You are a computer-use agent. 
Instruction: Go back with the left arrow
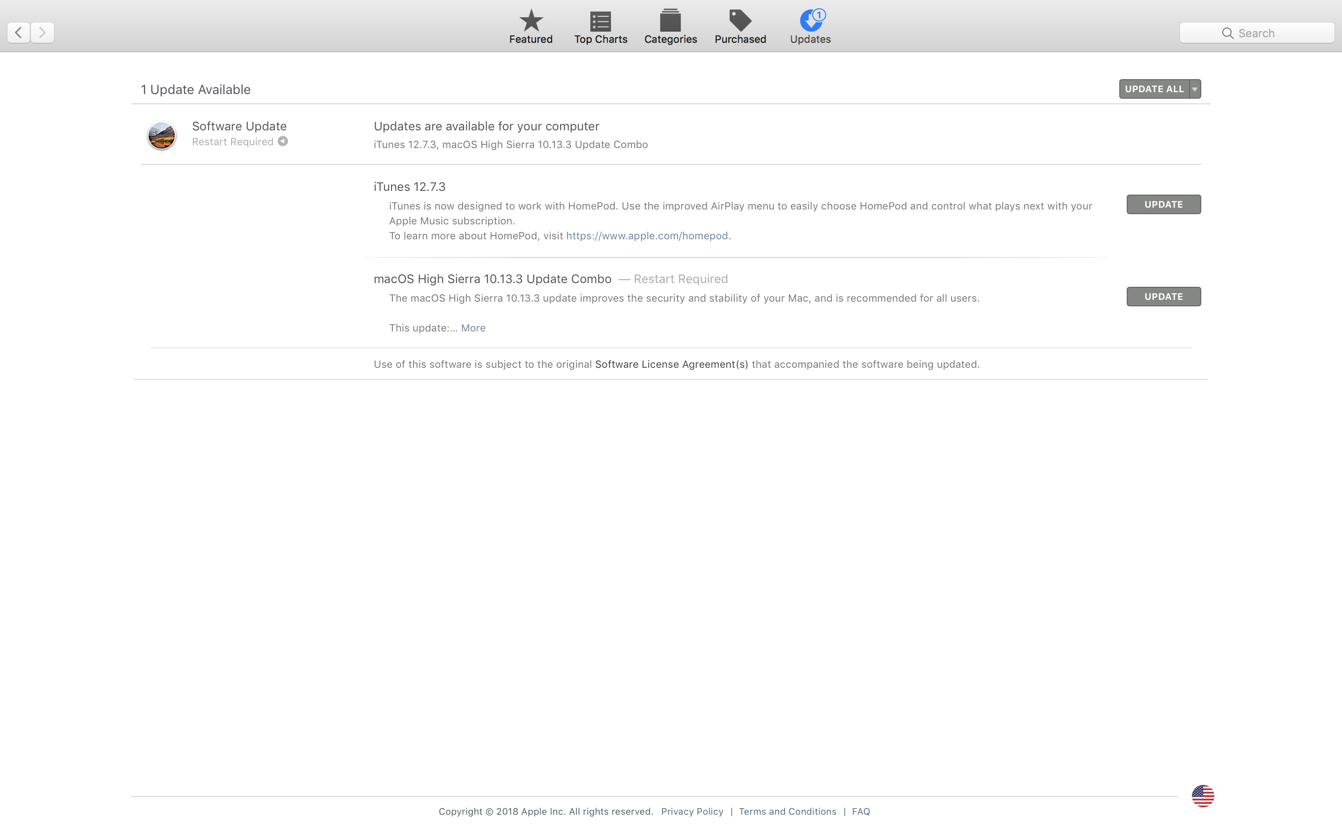click(18, 32)
